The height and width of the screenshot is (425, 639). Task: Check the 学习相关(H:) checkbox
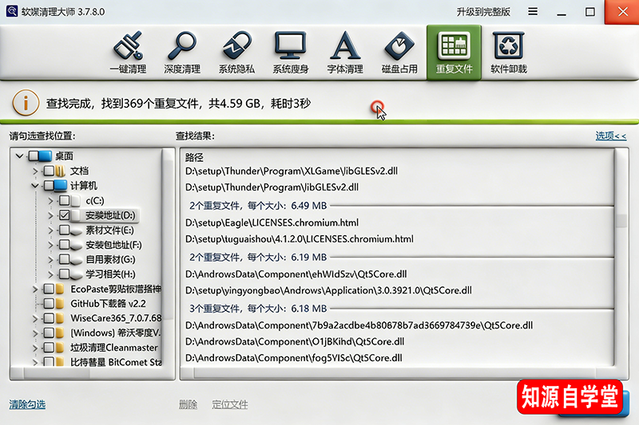64,274
